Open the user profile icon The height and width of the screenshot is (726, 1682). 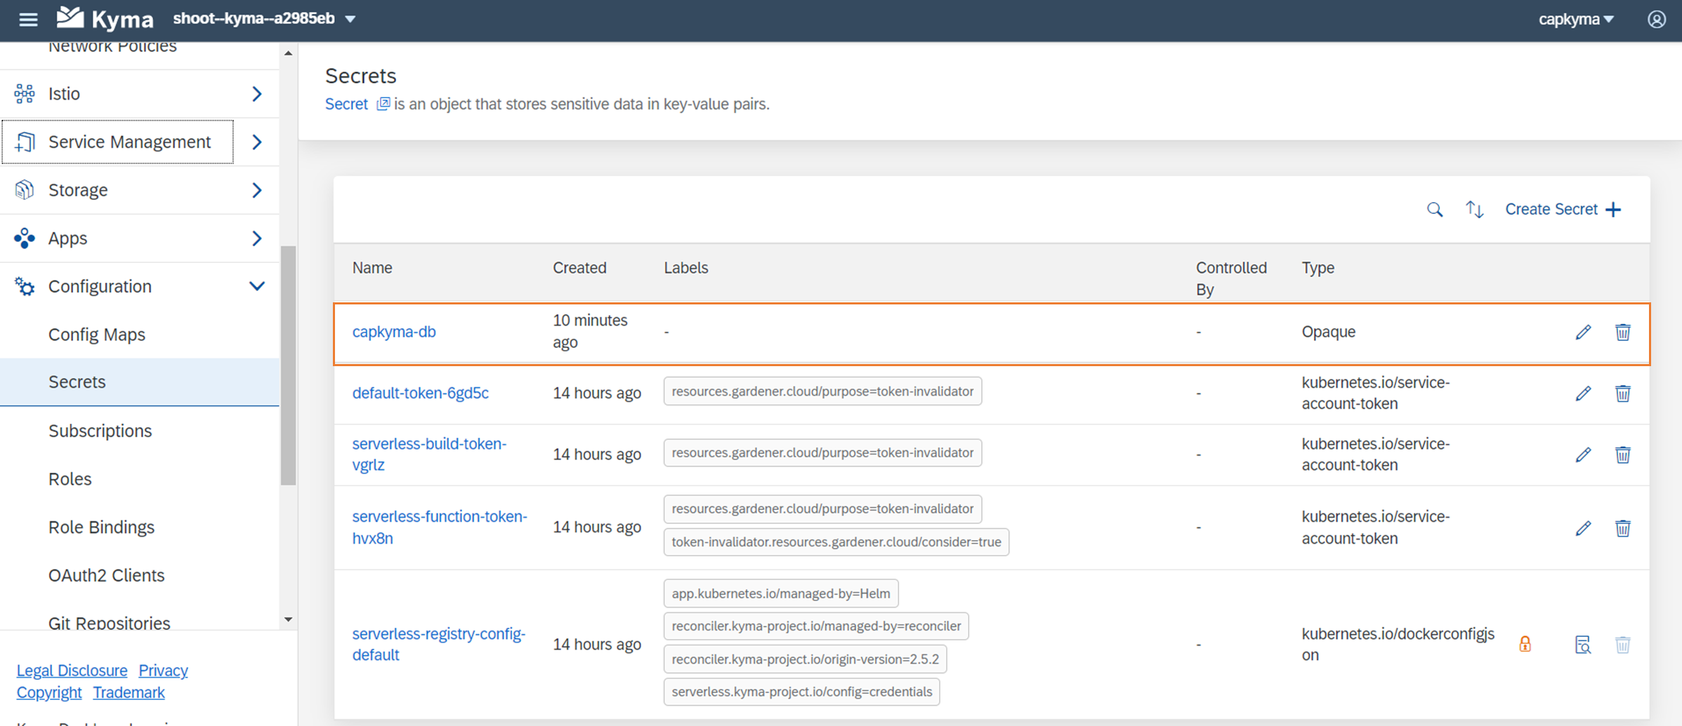click(1656, 19)
